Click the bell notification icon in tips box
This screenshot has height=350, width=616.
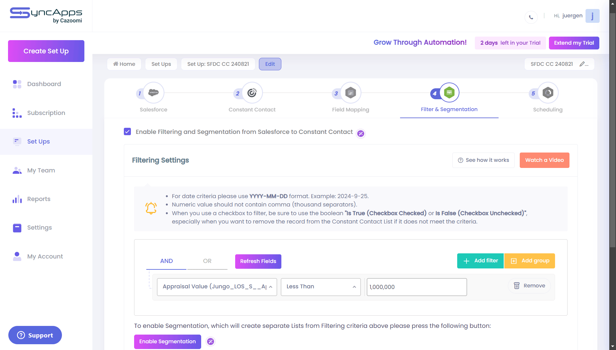pyautogui.click(x=151, y=208)
